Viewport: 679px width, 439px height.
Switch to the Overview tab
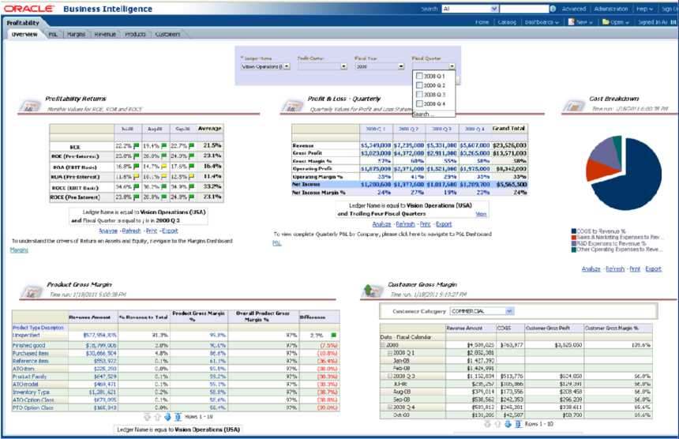click(x=24, y=34)
